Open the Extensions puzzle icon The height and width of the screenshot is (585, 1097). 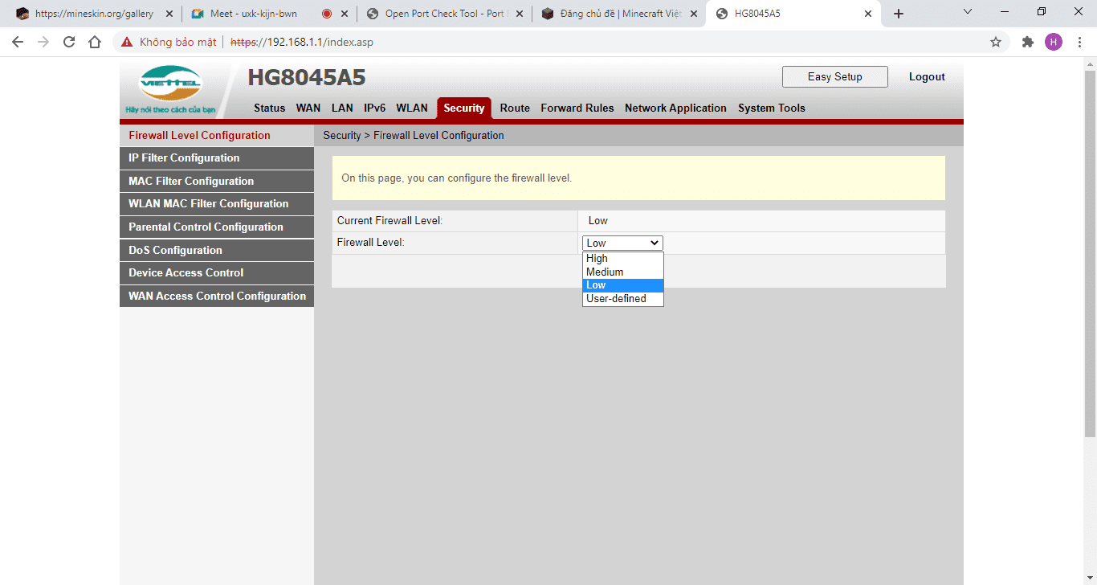(x=1027, y=42)
